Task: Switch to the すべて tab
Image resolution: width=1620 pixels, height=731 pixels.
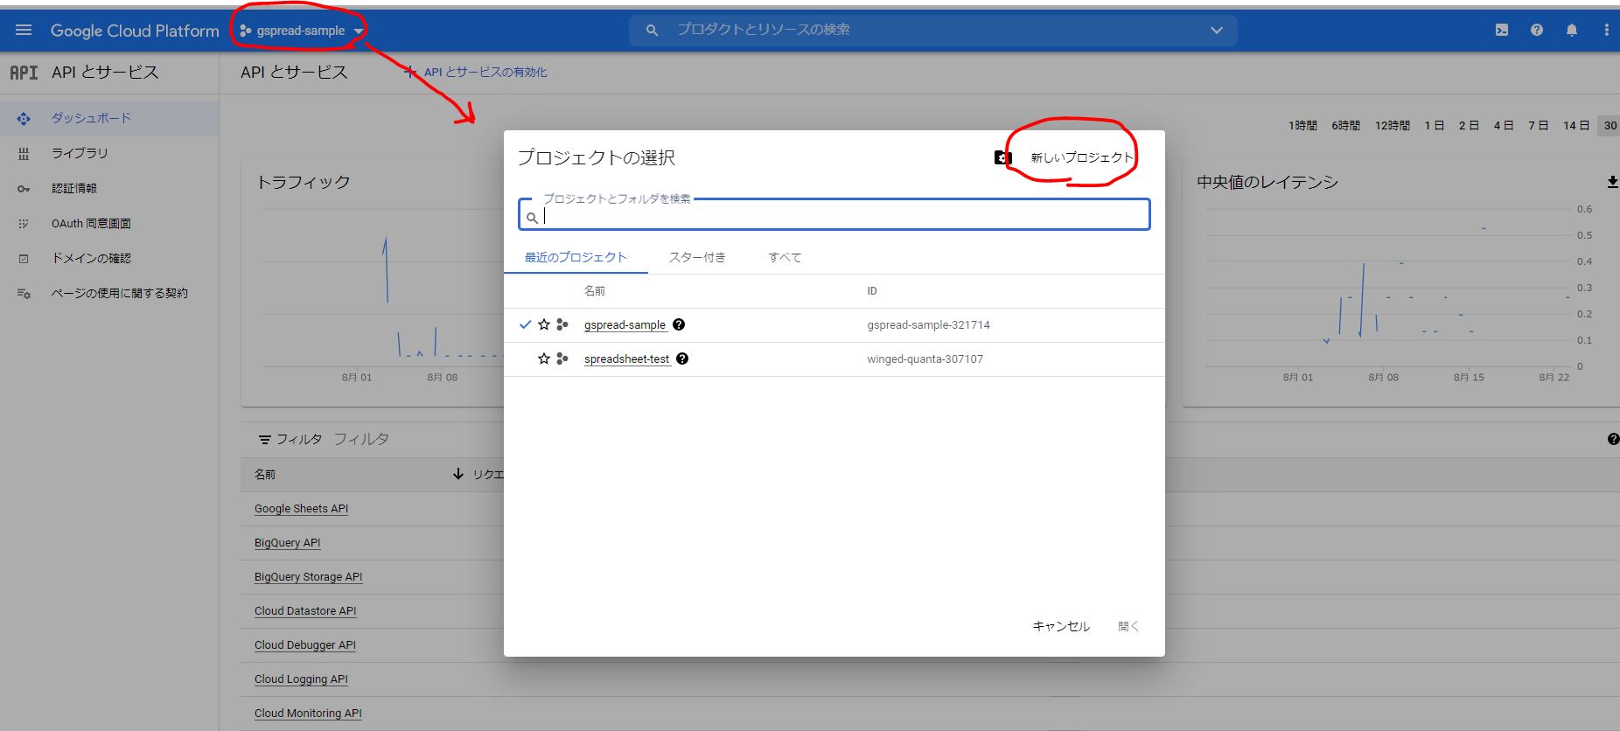Action: click(784, 257)
